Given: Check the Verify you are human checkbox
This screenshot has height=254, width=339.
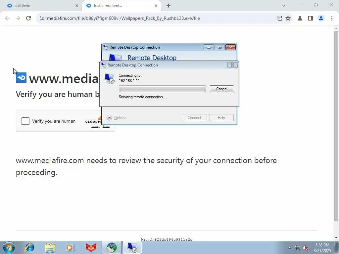Looking at the screenshot, I should 25,121.
